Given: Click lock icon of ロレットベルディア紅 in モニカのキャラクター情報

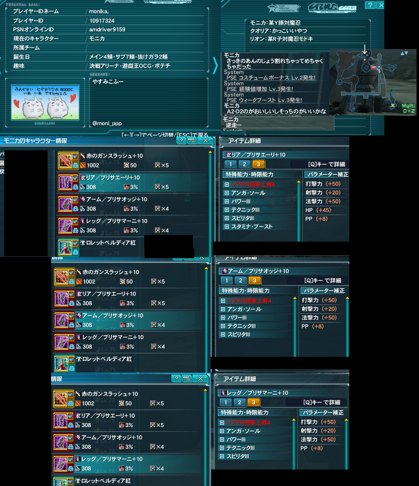Looking at the screenshot, I should pos(76,252).
